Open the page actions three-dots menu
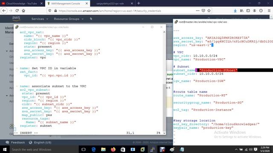The width and height of the screenshot is (273, 153). pyautogui.click(x=197, y=11)
